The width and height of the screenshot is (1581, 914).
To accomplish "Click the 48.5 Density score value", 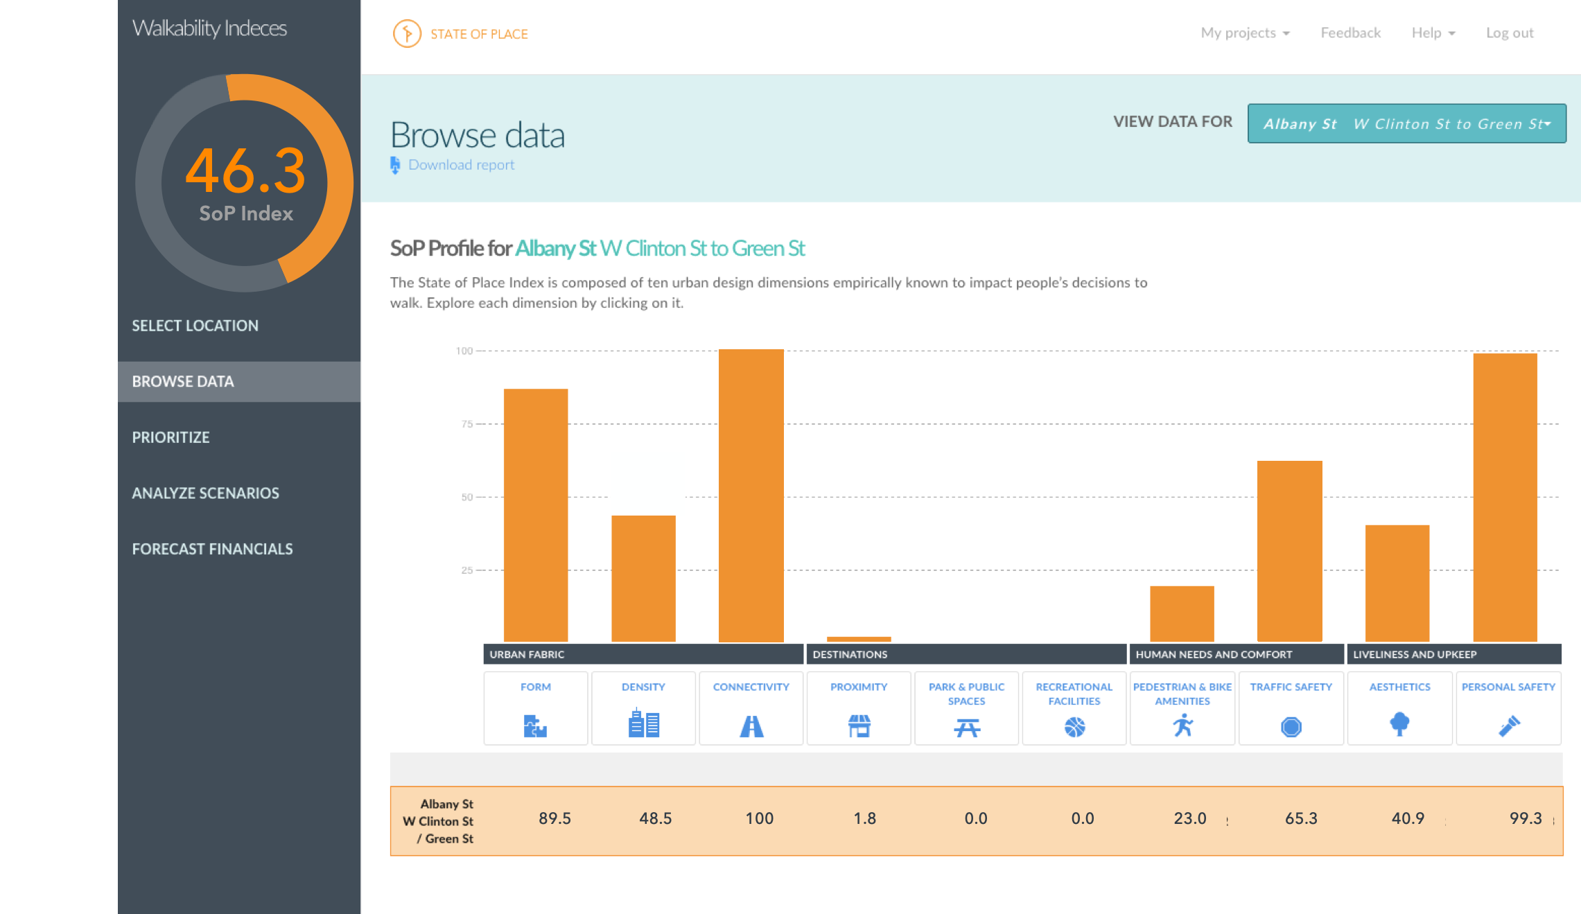I will coord(656,818).
